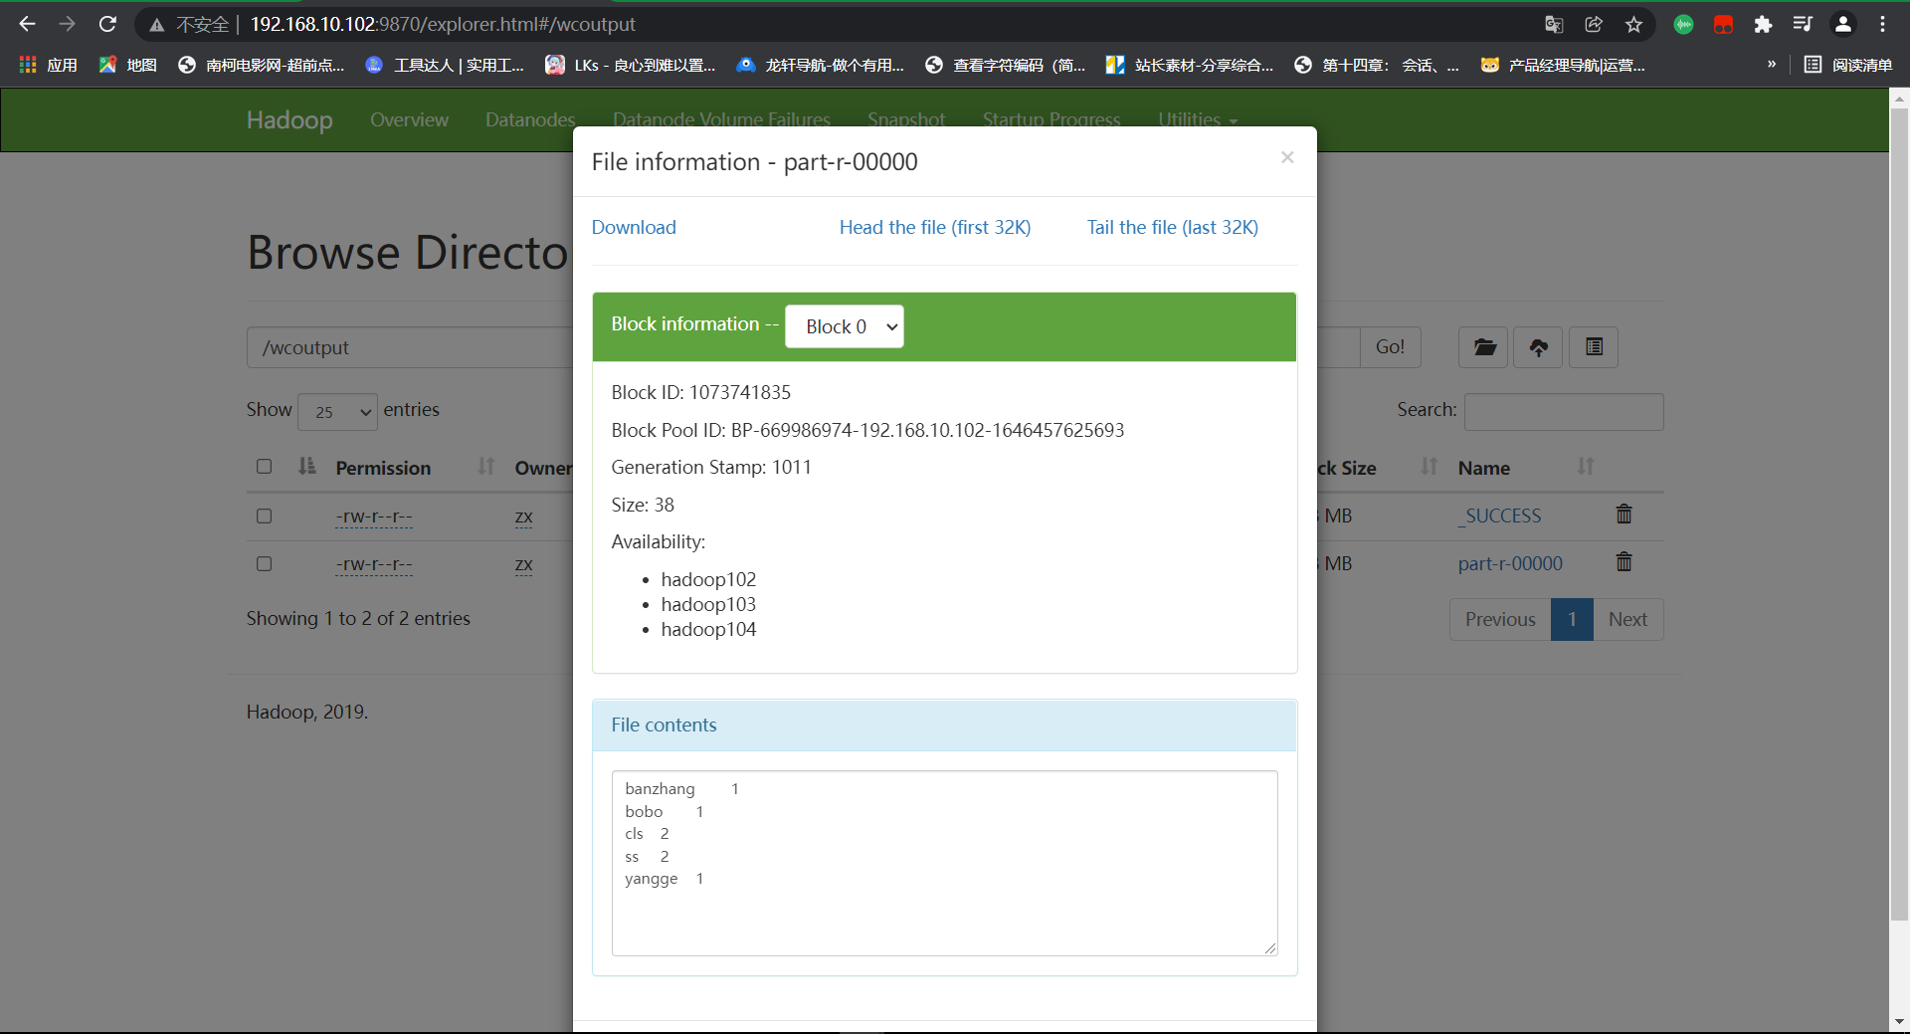Reload the current page
This screenshot has height=1034, width=1910.
(107, 24)
